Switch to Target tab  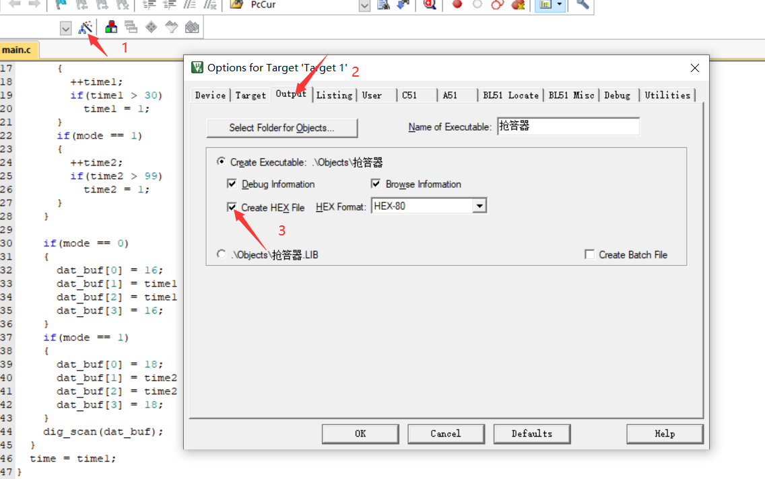251,95
